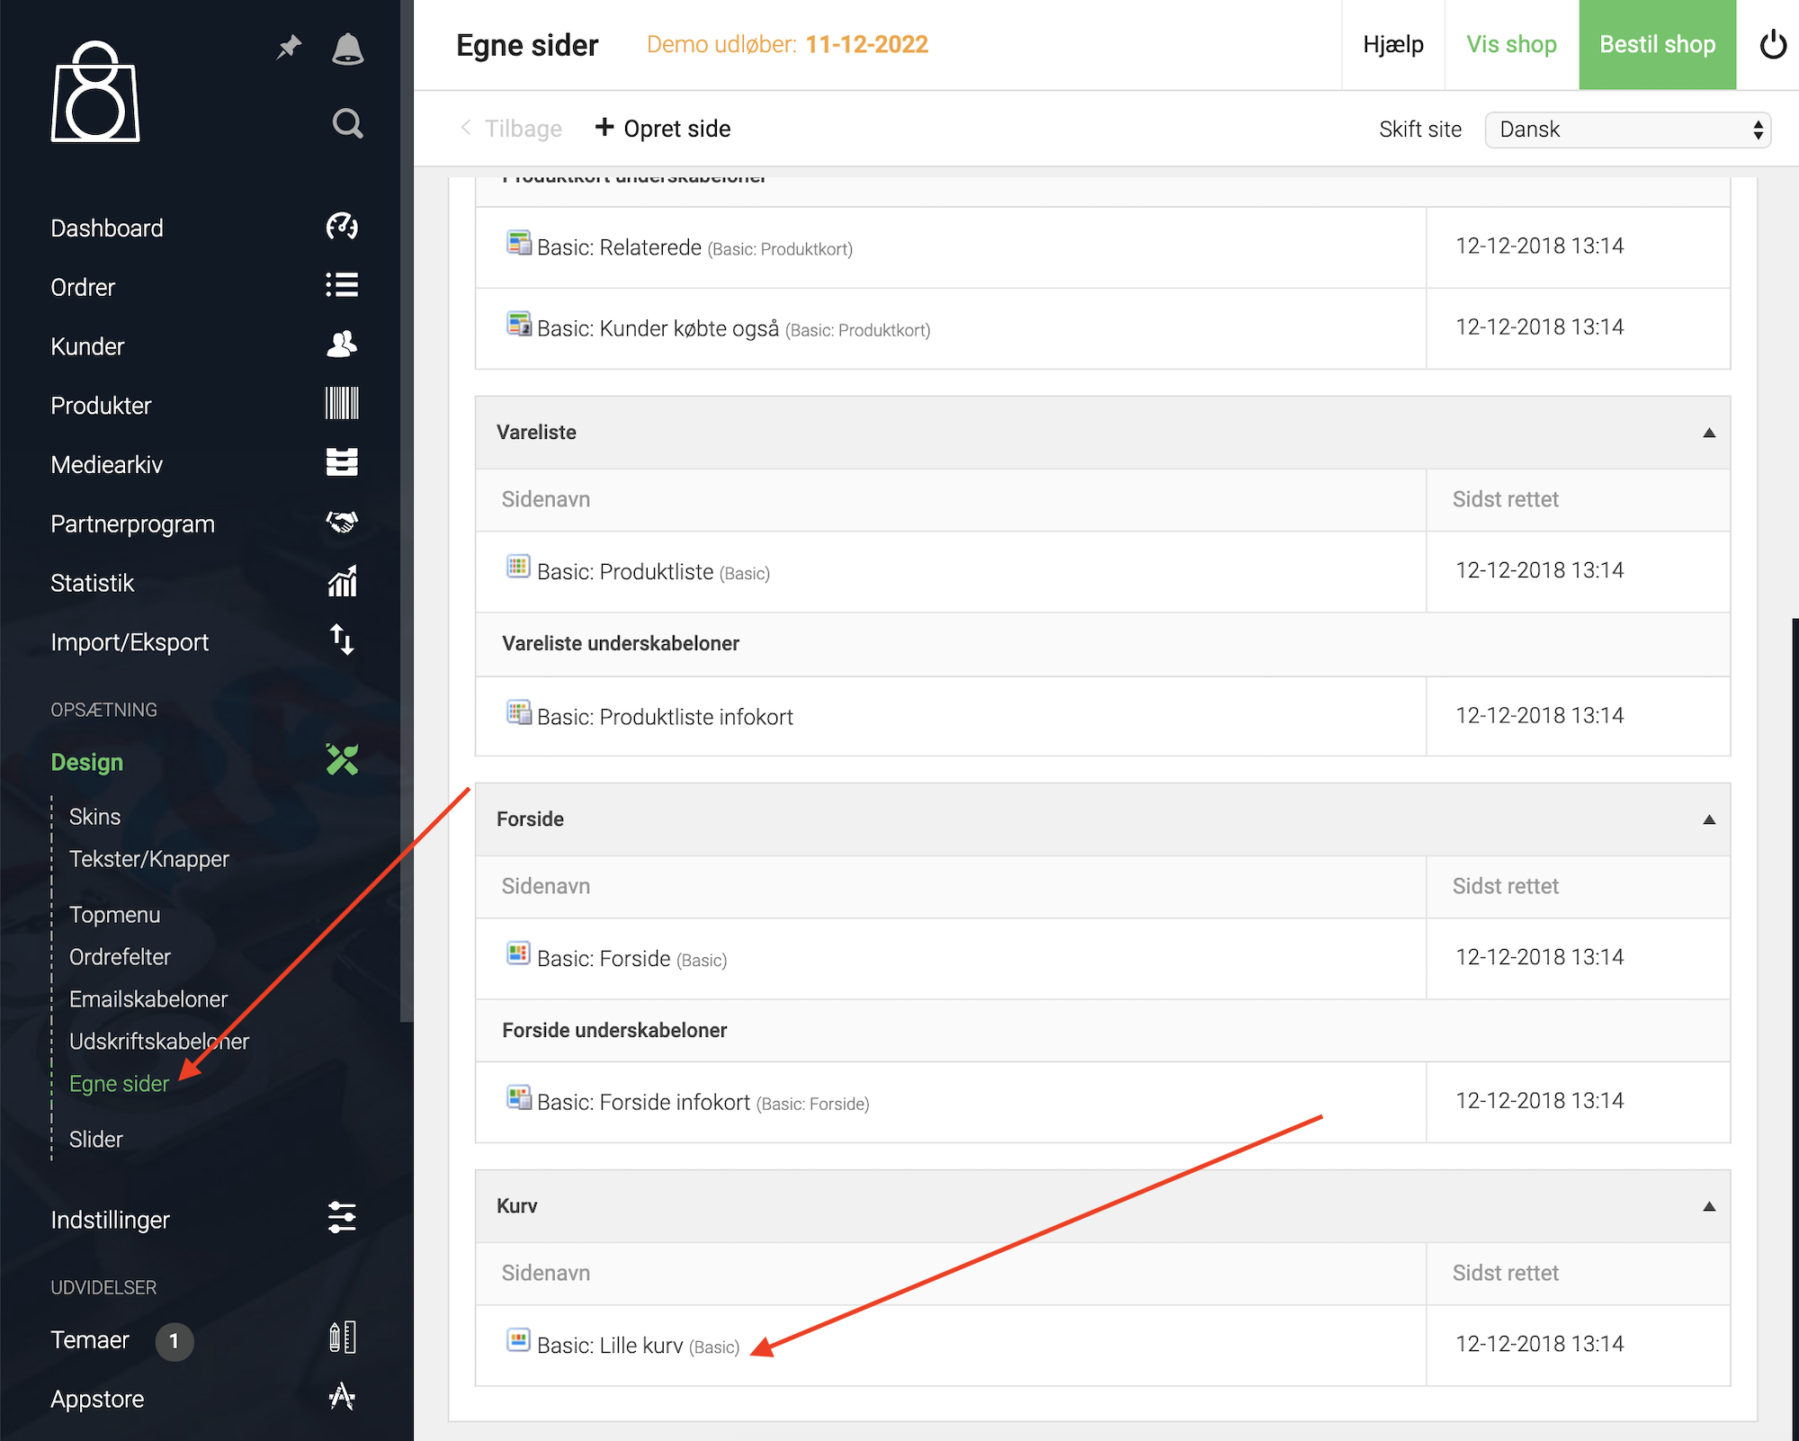The height and width of the screenshot is (1441, 1799).
Task: Open the Skift site language dropdown
Action: 1627,130
